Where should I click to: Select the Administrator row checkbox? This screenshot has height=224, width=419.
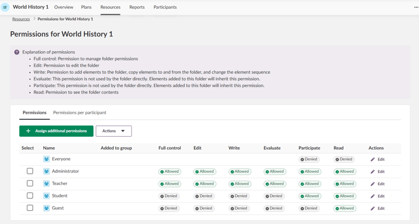[x=30, y=171]
